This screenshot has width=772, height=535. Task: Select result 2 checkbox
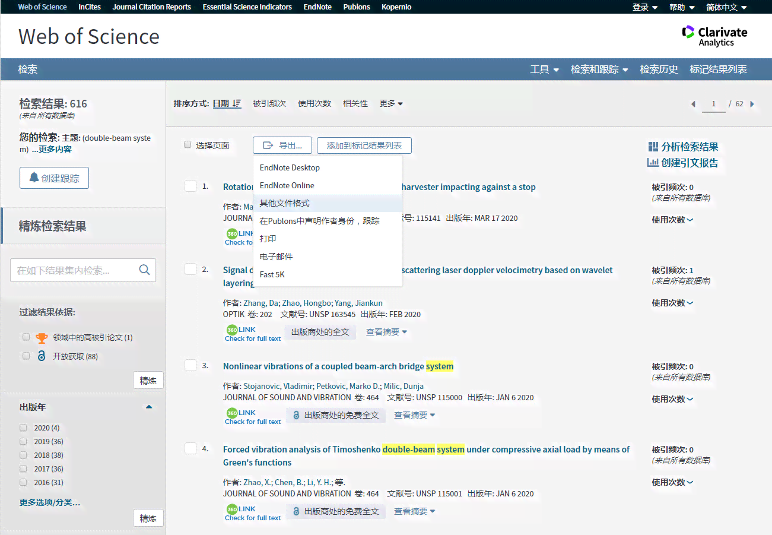190,270
